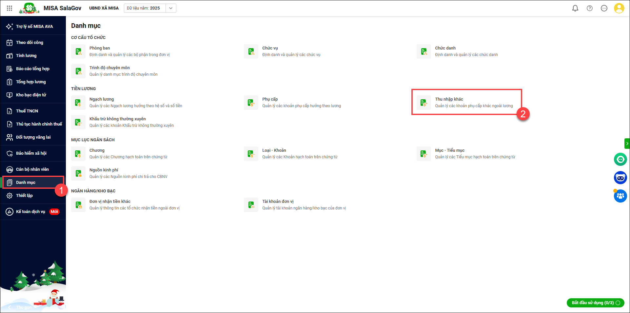This screenshot has height=313, width=630.
Task: Open Tài khoản đơn vị category
Action: coord(278,202)
